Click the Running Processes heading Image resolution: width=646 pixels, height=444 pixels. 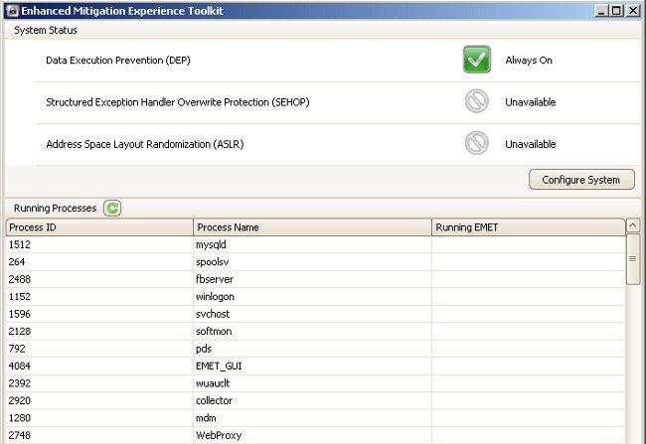click(55, 208)
